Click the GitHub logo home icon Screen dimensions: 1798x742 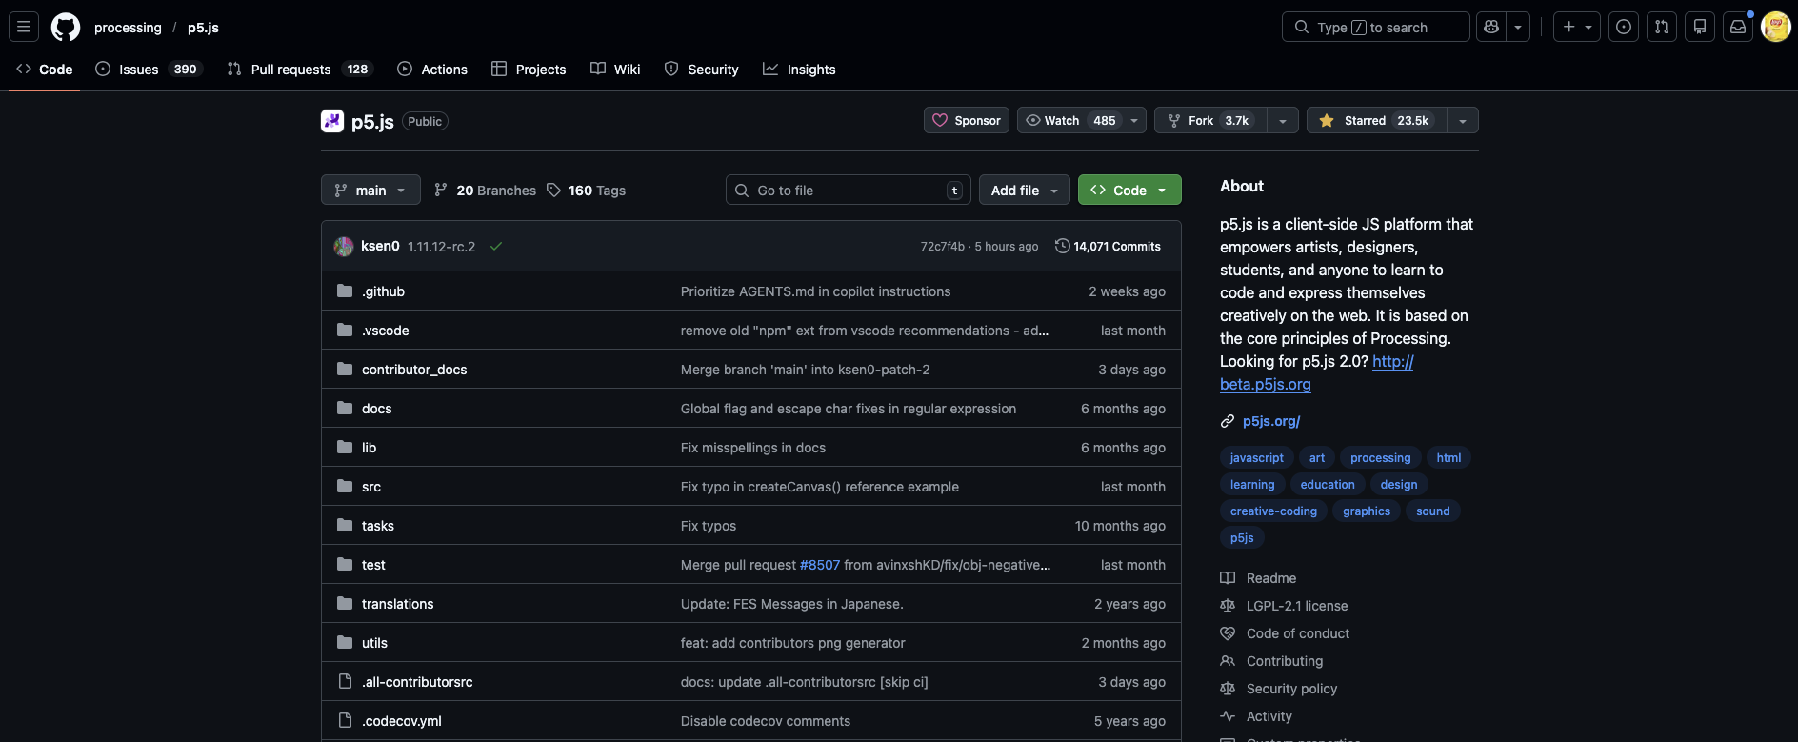[66, 28]
